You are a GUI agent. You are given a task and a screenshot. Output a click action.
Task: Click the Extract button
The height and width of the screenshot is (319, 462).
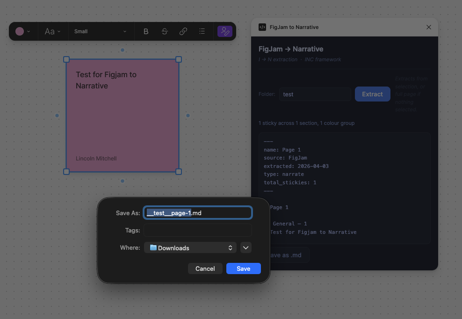(372, 94)
